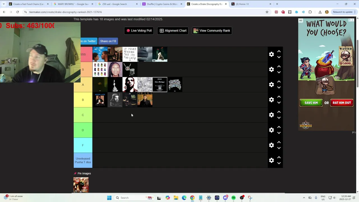Open a new browser tab
Screen dimensions: 359x202
click(x=277, y=4)
